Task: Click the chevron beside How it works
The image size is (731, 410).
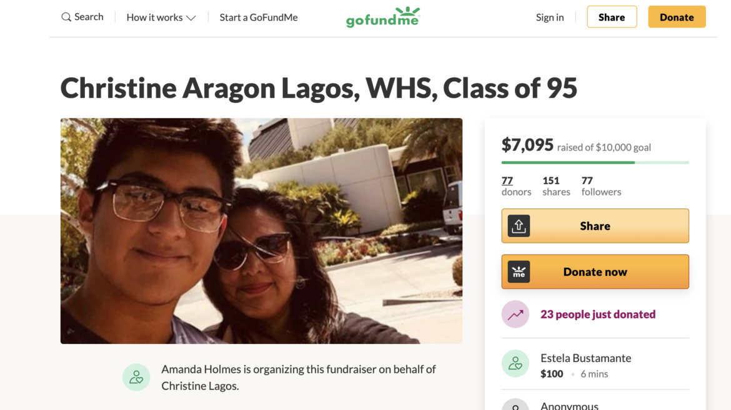Action: point(191,17)
